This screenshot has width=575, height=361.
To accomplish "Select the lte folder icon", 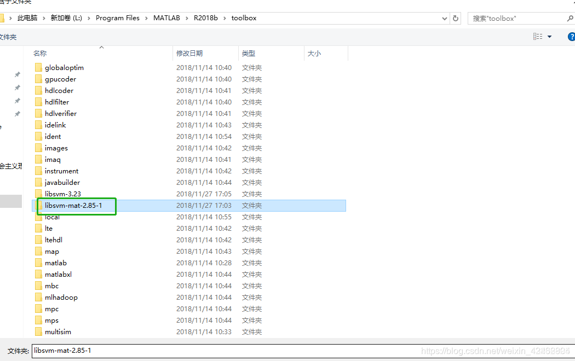I will (x=38, y=229).
